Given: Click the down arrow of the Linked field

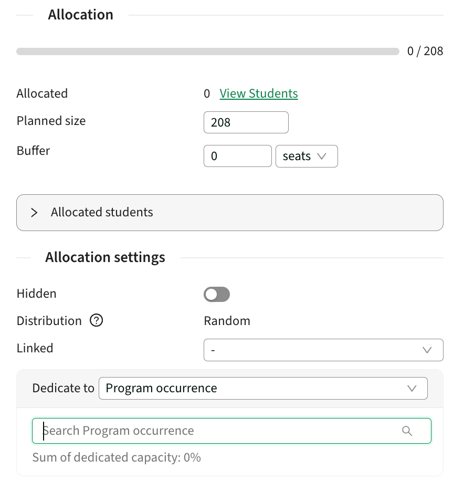Looking at the screenshot, I should coord(427,350).
